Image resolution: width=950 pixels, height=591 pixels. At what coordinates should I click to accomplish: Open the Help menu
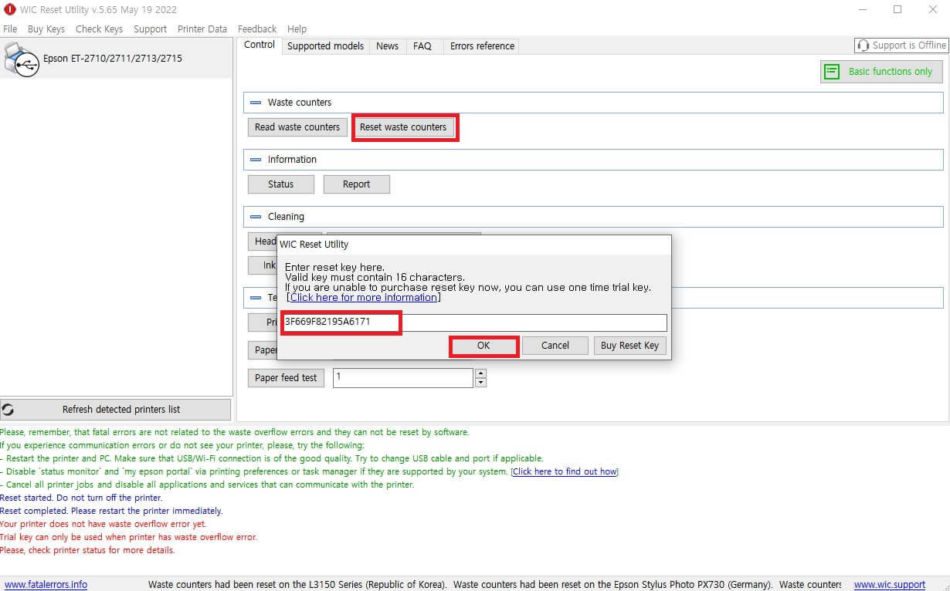click(297, 29)
